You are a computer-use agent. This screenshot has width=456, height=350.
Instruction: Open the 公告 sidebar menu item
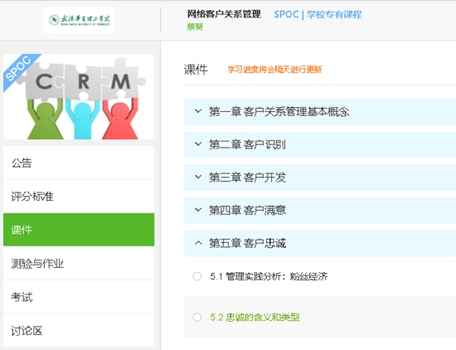tap(79, 163)
